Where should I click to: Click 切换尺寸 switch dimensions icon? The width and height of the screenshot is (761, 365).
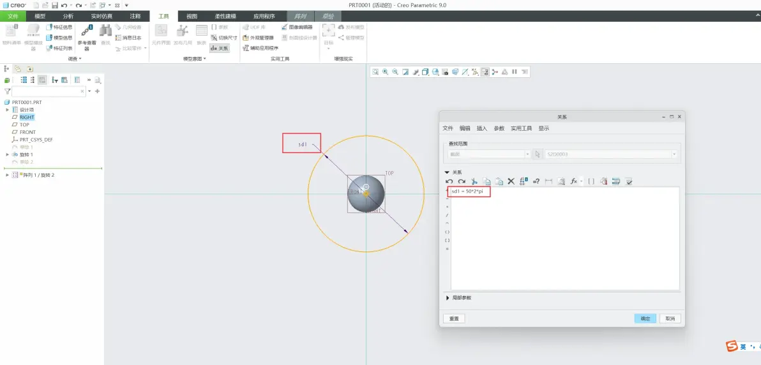pos(223,38)
